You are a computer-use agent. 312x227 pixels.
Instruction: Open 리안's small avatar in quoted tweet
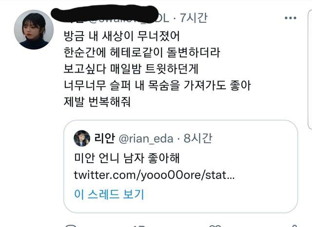click(82, 138)
